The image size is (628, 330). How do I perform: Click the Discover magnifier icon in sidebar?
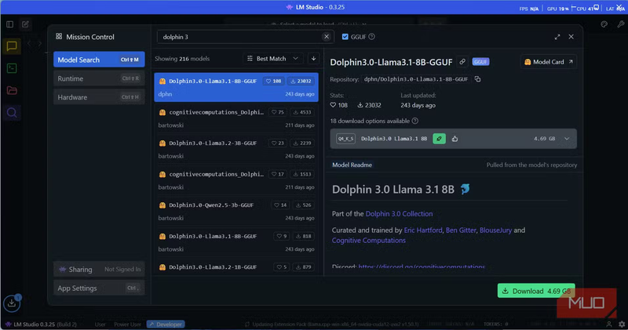point(12,112)
